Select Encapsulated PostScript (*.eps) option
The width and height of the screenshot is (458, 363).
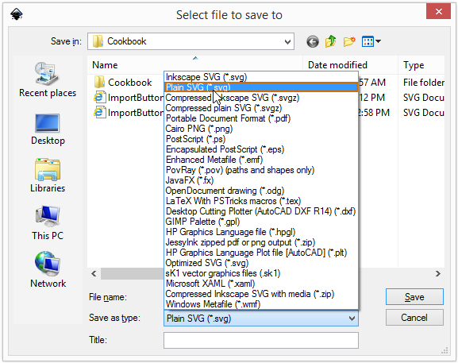tap(261, 149)
